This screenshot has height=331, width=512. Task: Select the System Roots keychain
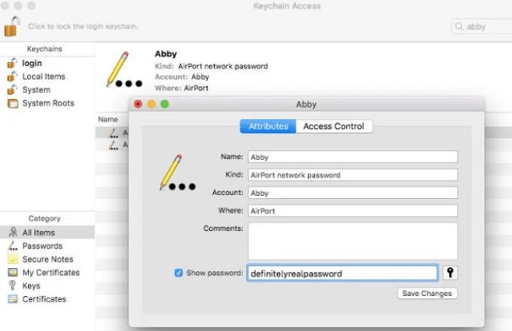click(47, 103)
